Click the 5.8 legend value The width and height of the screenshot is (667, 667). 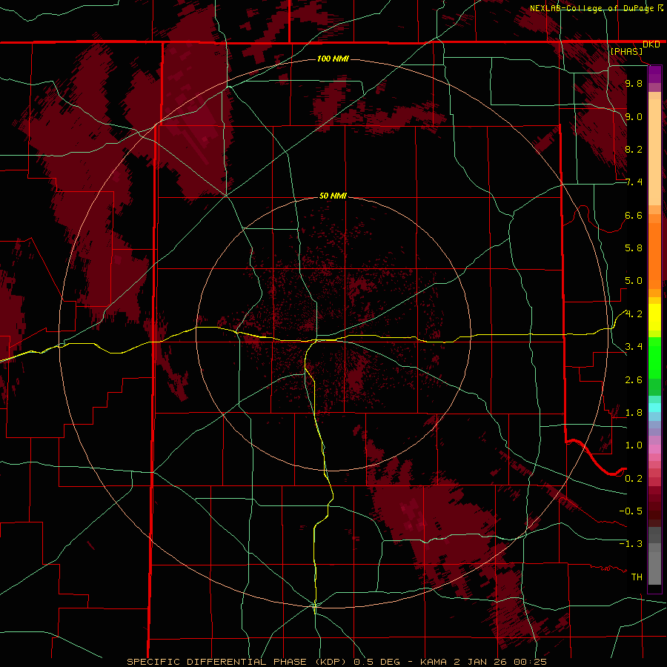coord(634,248)
